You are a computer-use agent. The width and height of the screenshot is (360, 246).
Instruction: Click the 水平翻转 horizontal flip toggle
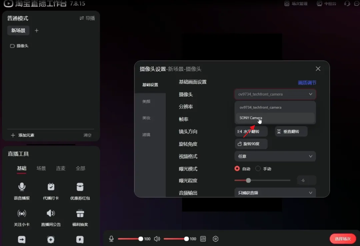[251, 131]
